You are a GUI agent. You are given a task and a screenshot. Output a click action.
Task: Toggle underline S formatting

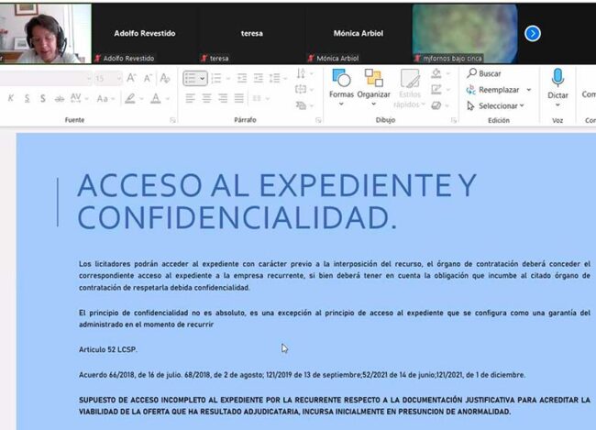pos(27,98)
